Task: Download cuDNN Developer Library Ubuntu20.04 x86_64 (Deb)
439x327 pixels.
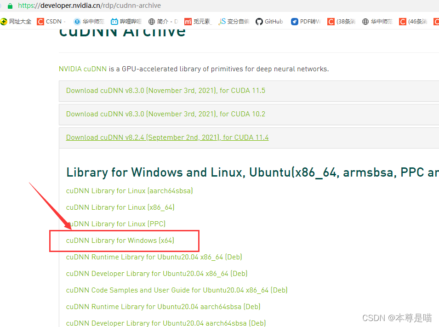Action: (157, 274)
